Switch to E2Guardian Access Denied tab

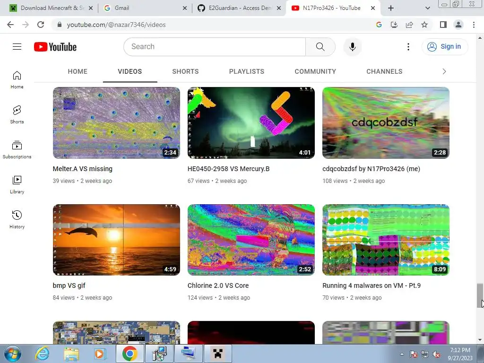click(x=240, y=8)
